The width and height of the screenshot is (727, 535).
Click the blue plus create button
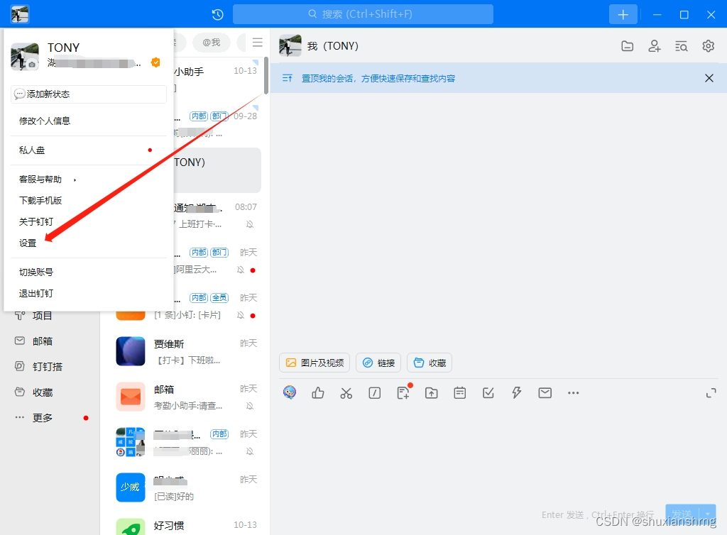[623, 14]
